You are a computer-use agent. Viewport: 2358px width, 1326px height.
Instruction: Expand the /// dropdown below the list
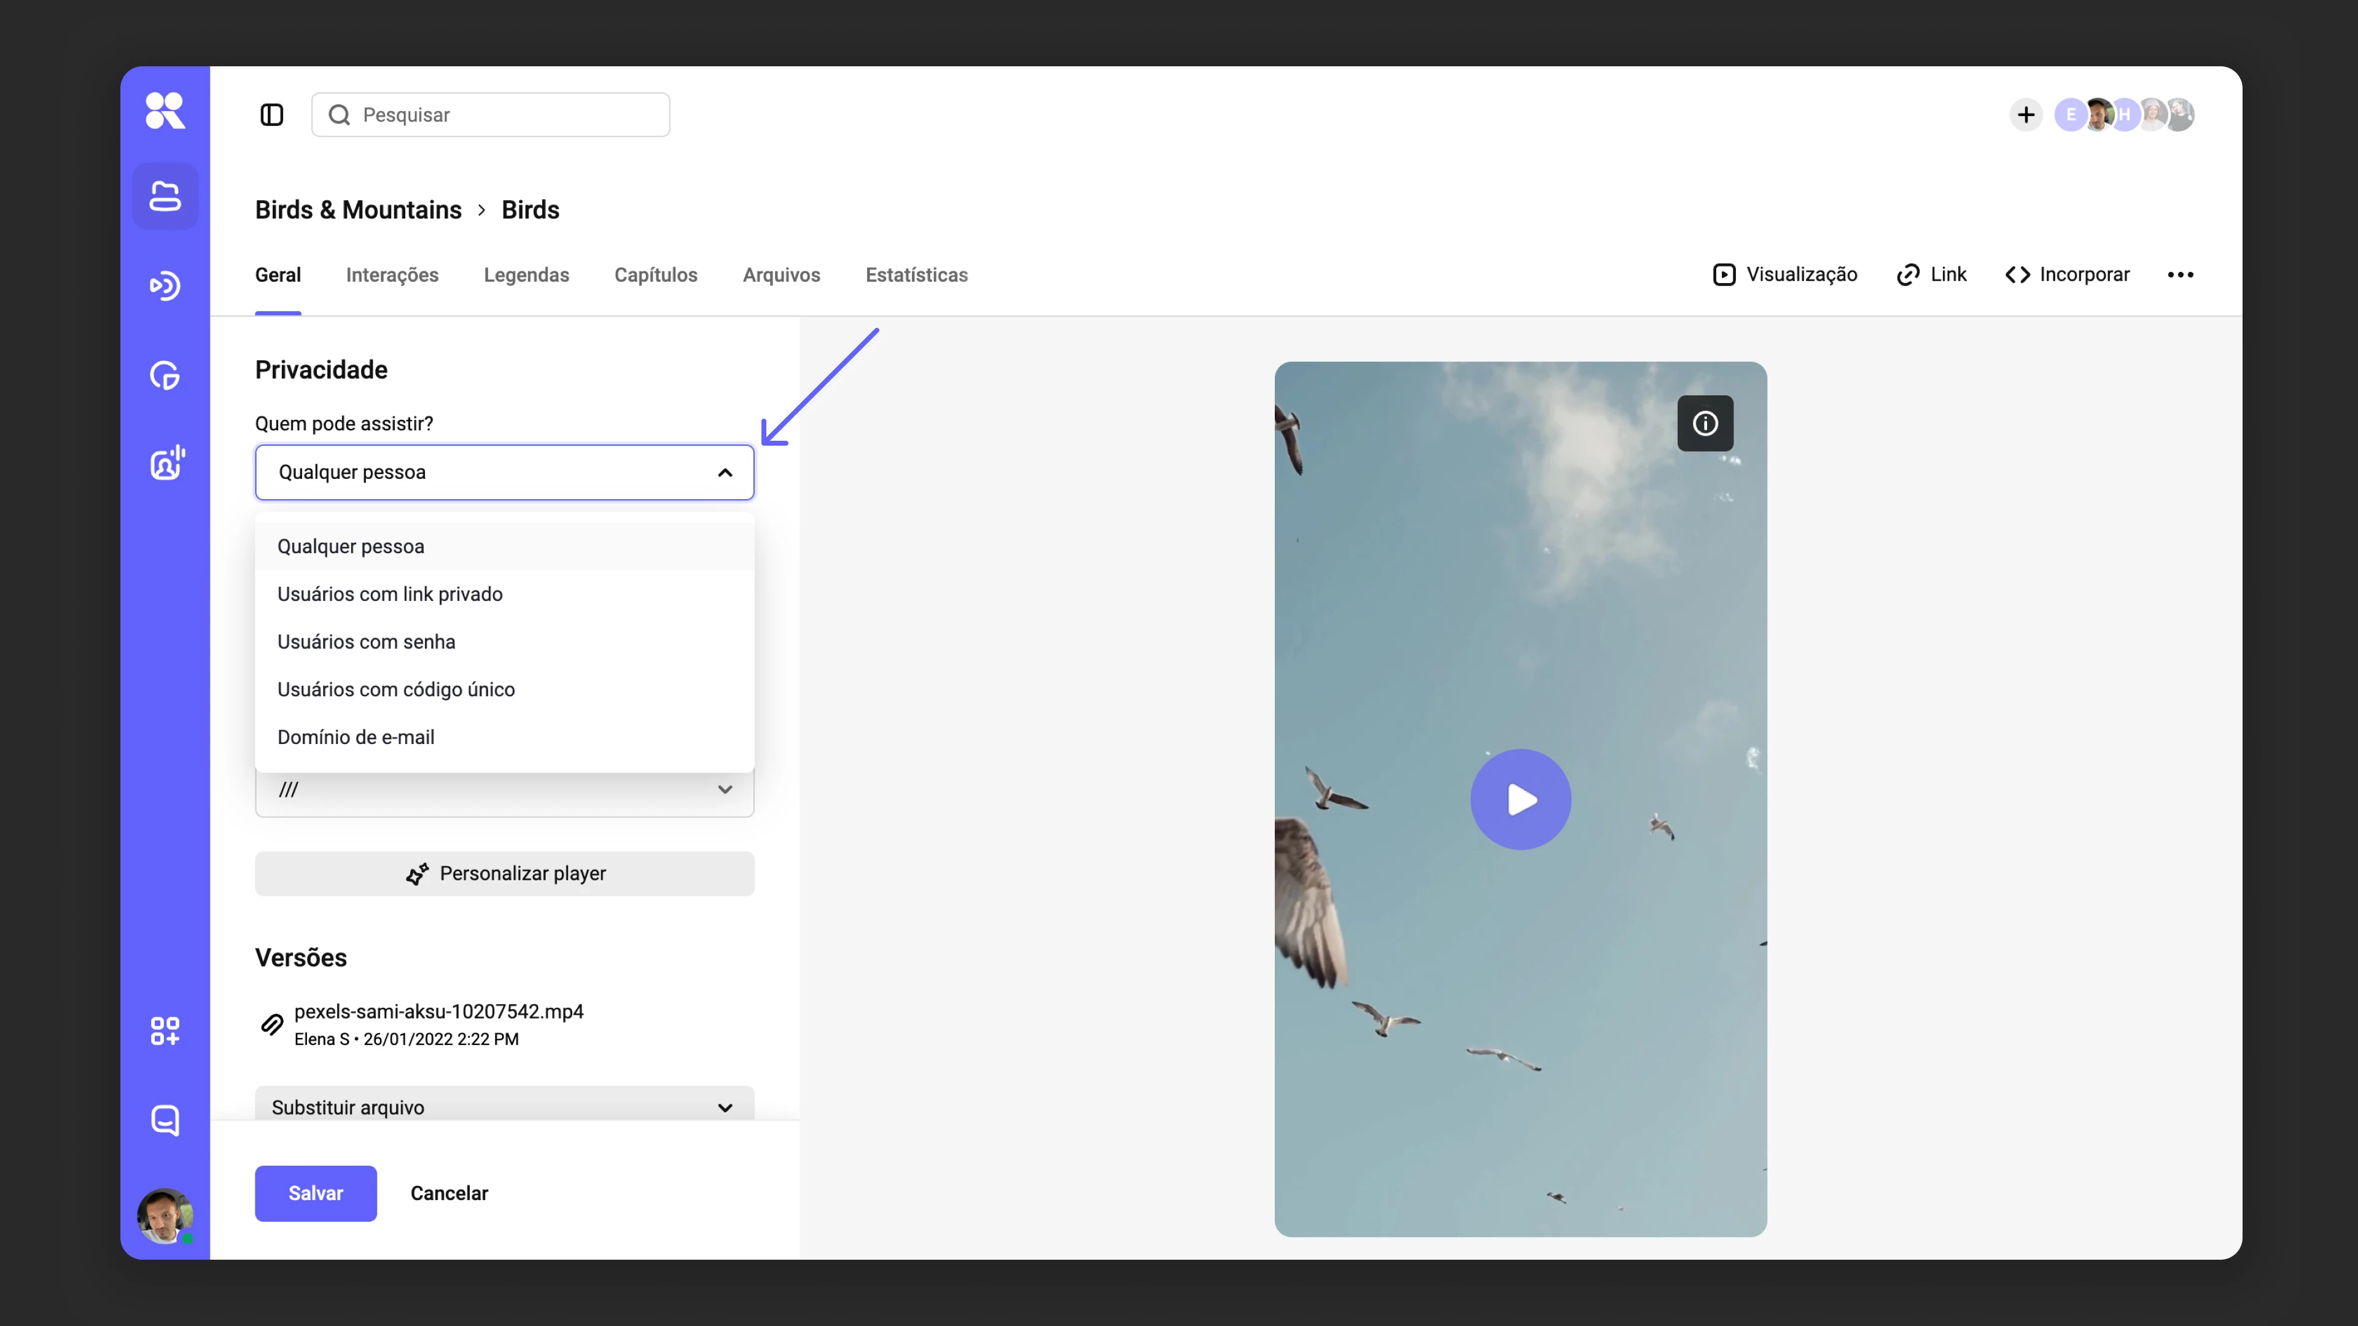504,791
